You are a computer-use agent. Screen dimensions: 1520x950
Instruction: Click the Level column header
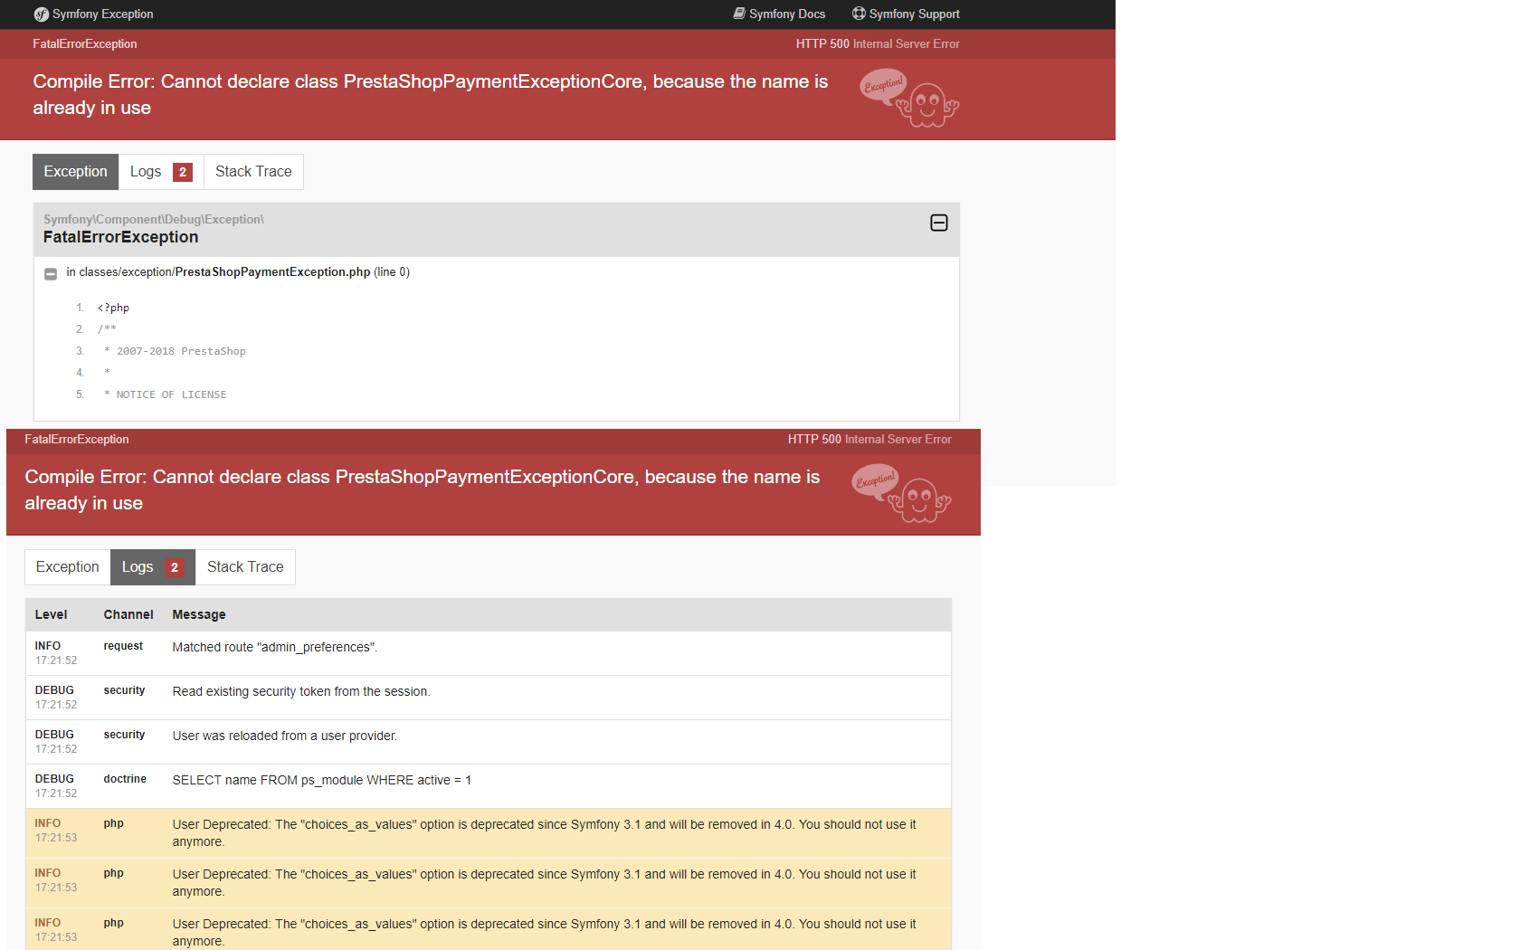click(51, 614)
